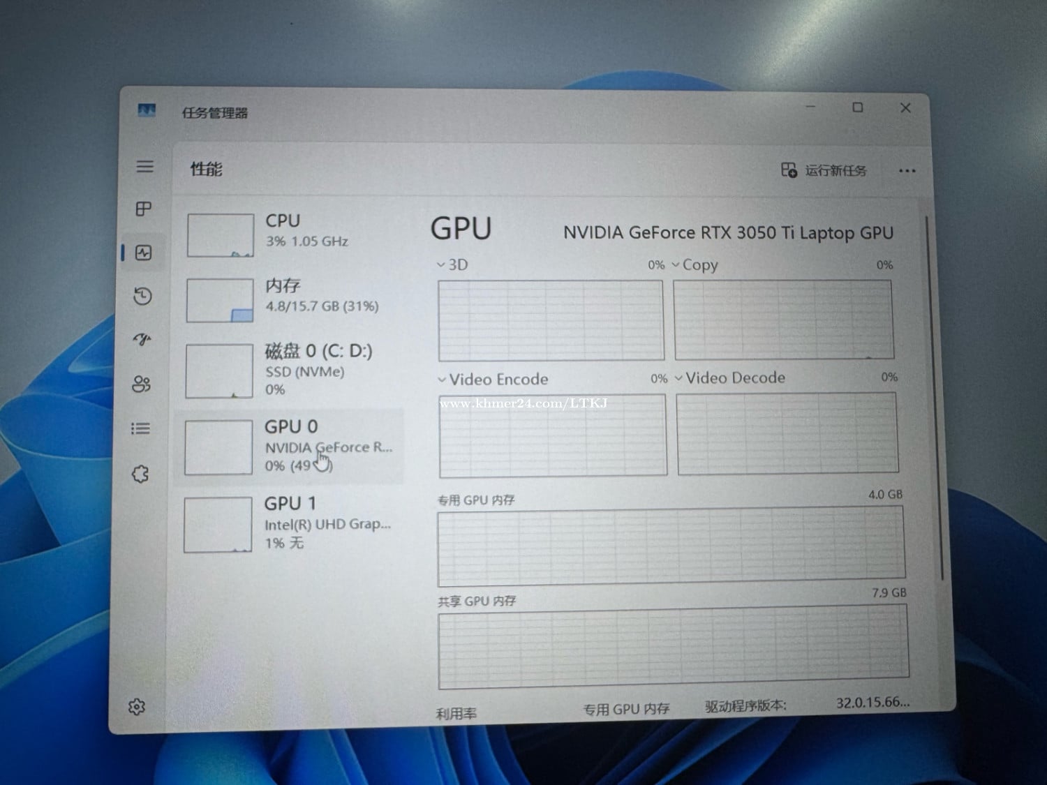
Task: Open the Services page icon
Action: point(140,474)
